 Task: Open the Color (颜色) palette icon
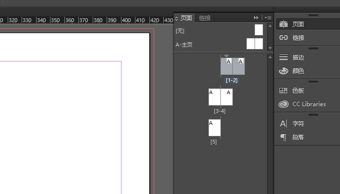click(283, 71)
